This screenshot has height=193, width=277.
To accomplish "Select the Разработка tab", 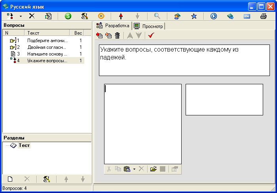I will pyautogui.click(x=113, y=26).
